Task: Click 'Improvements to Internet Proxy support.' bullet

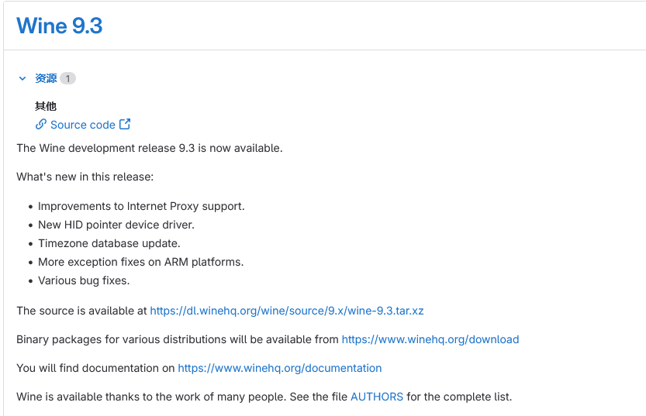Action: pos(141,206)
